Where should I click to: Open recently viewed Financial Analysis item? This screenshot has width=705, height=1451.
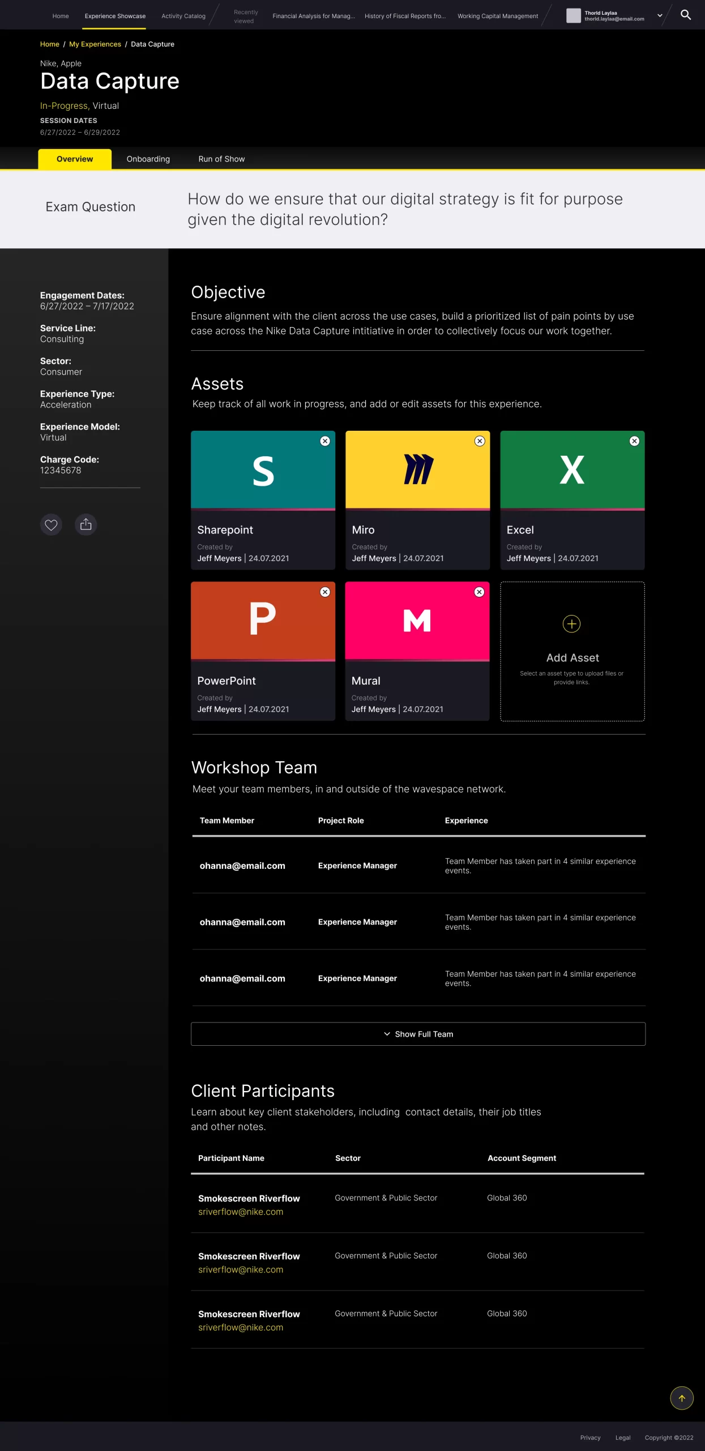(x=314, y=16)
